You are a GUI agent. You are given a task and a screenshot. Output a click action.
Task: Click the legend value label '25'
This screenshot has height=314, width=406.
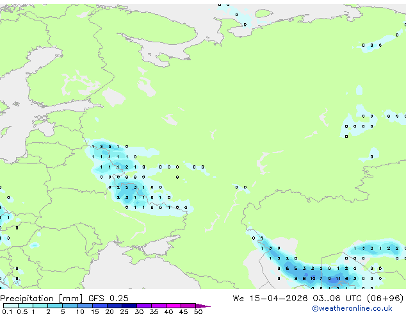click(124, 311)
